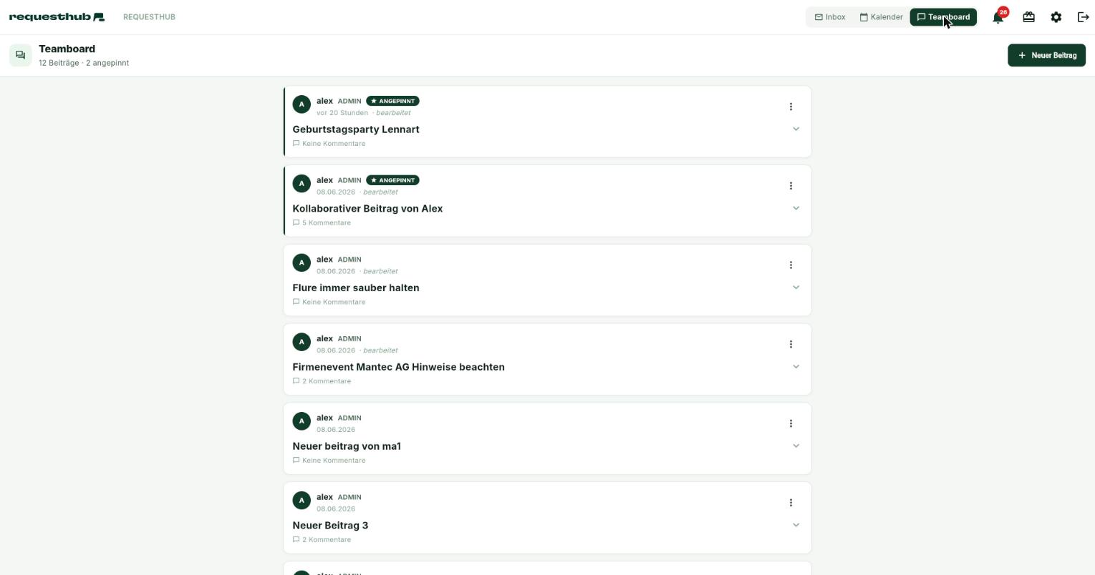This screenshot has width=1095, height=575.
Task: Click 'vor 20 Stunden' timestamp
Action: (342, 113)
